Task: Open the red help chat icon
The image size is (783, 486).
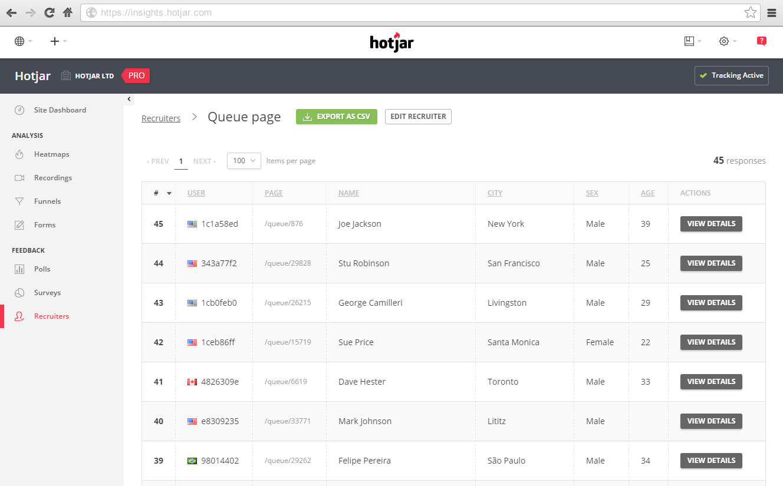Action: coord(761,41)
